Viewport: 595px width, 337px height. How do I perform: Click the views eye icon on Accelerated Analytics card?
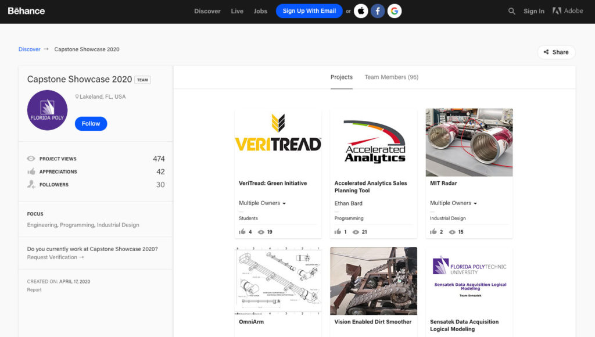click(356, 232)
